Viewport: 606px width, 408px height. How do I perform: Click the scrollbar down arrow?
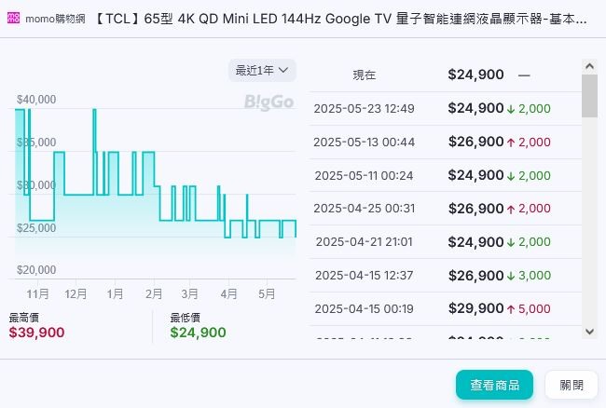coord(588,331)
